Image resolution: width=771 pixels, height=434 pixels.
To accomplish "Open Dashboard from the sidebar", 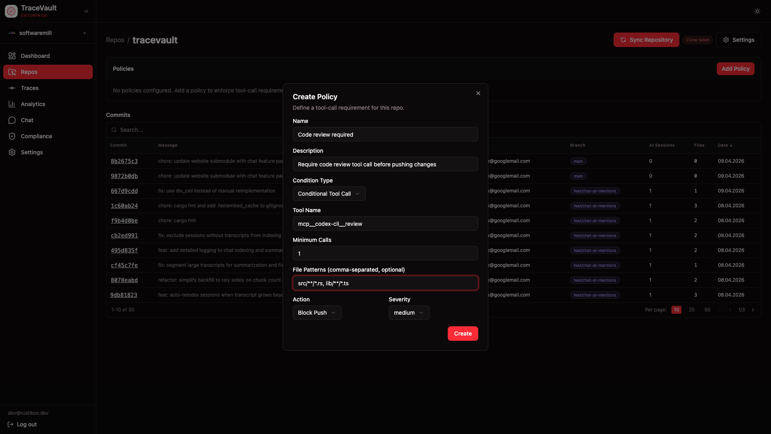I will pos(35,56).
